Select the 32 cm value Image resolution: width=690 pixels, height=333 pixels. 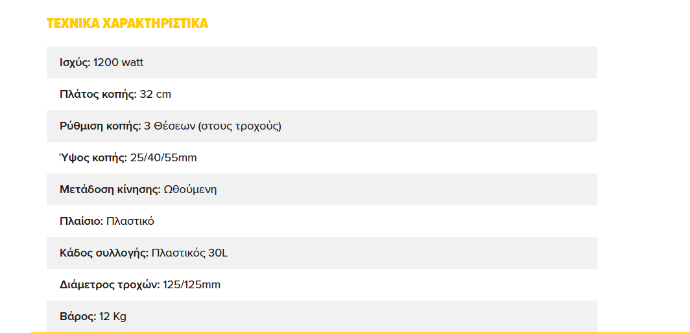[x=156, y=95]
